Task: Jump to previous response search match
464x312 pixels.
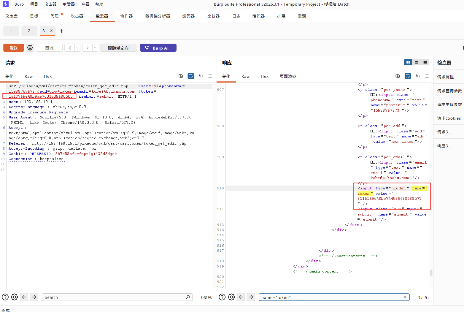Action: pyautogui.click(x=241, y=297)
